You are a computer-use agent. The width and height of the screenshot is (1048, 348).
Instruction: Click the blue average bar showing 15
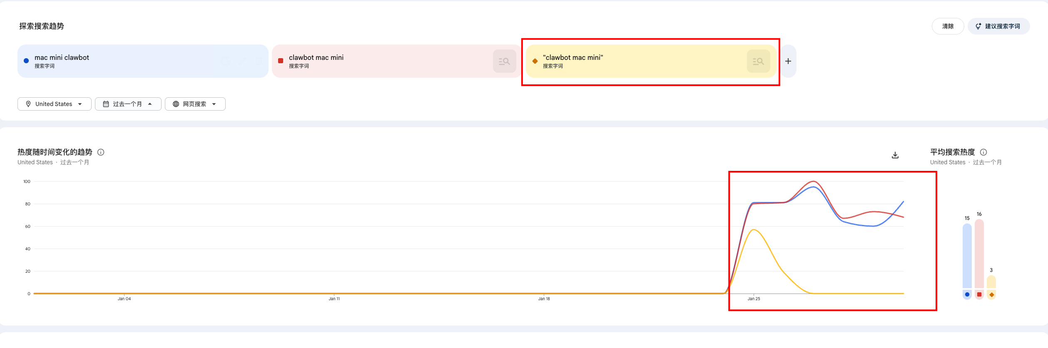tap(967, 256)
